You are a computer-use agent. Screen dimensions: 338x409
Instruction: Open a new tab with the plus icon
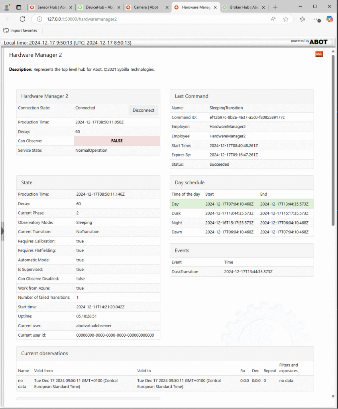coord(275,7)
